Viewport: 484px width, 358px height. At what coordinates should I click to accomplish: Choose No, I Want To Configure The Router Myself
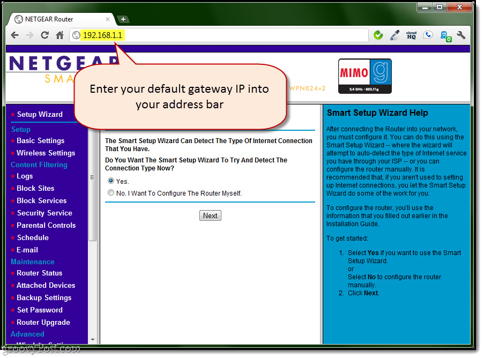[x=111, y=192]
